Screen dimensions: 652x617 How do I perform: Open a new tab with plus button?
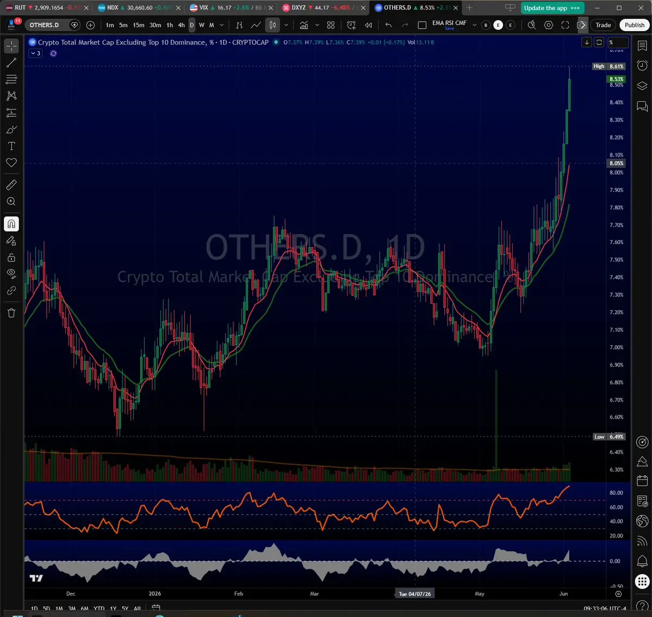point(469,8)
